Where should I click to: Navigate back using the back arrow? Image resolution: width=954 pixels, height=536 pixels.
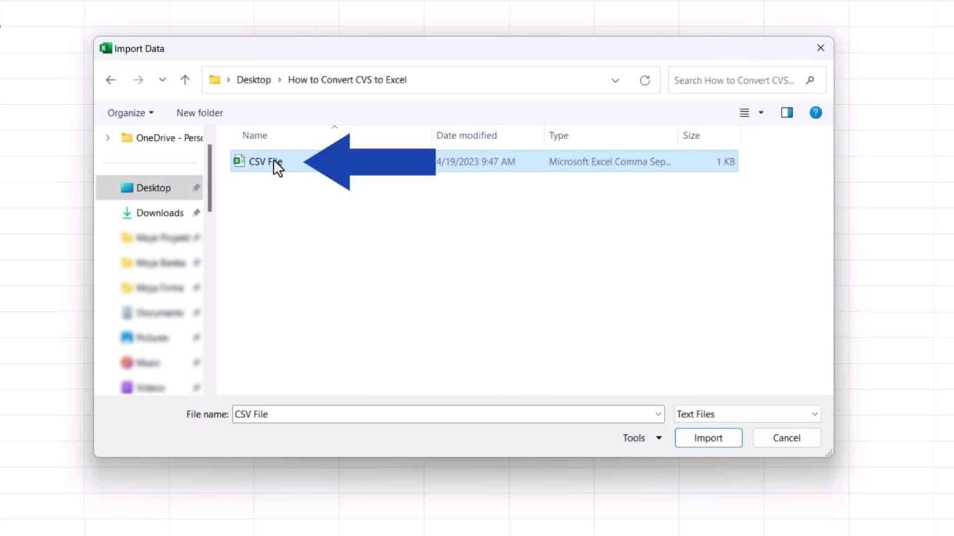[x=111, y=80]
